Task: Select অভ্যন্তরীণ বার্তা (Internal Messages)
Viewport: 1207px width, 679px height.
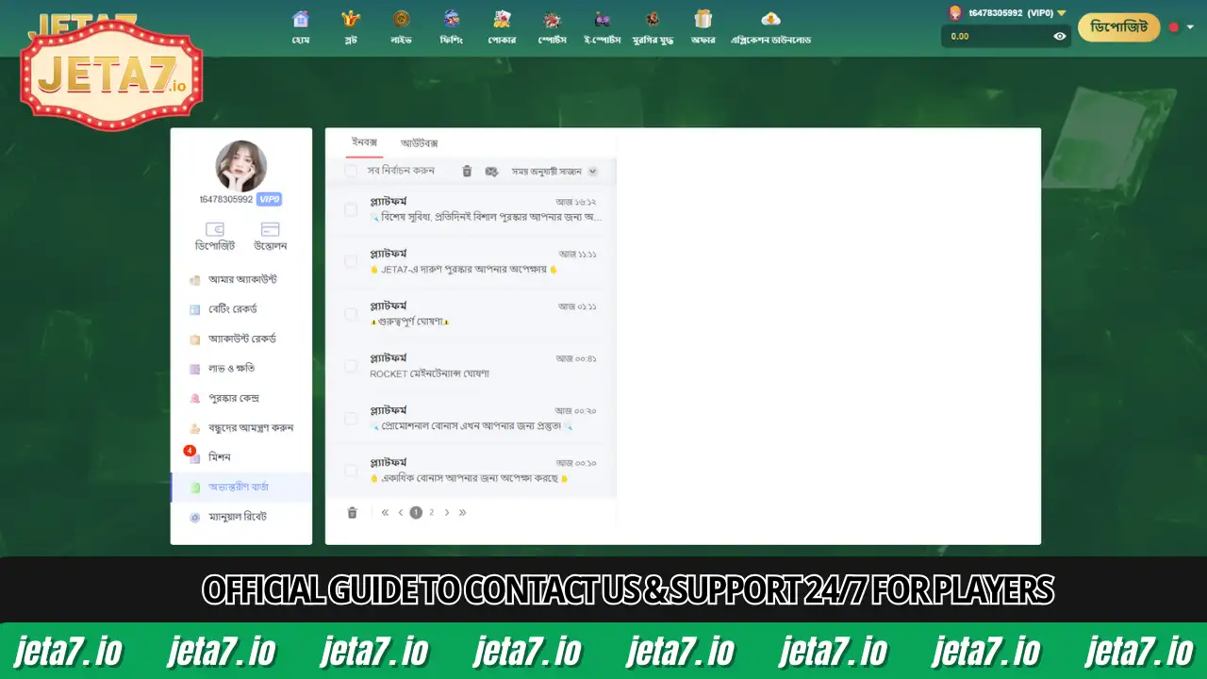Action: (x=241, y=487)
